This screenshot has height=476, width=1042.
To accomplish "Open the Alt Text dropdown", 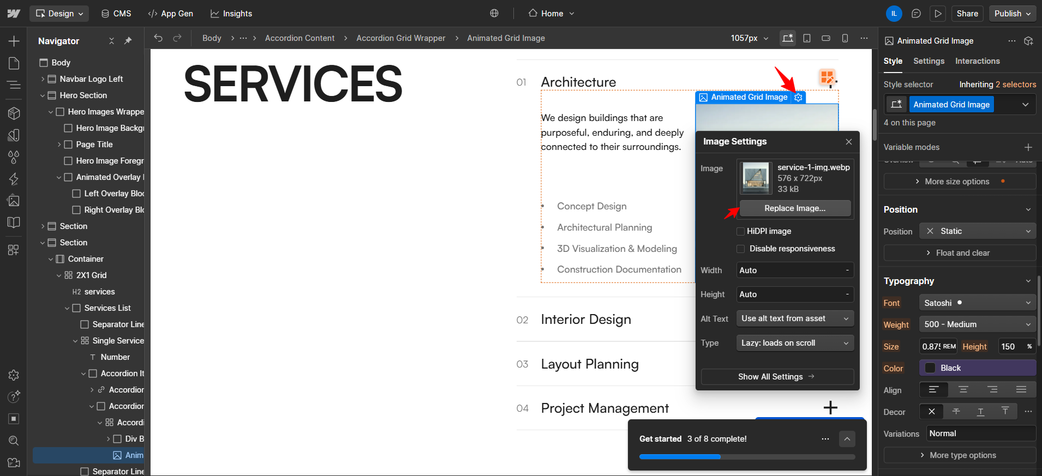I will 795,318.
